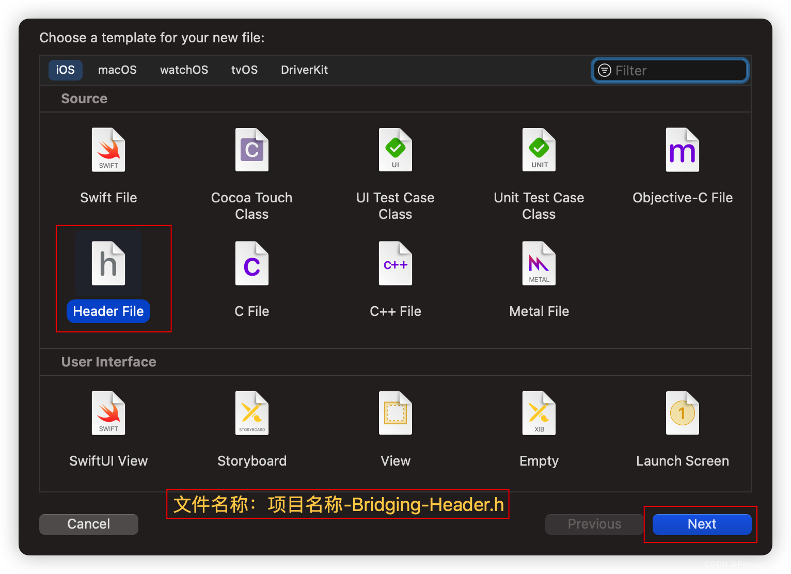791x574 pixels.
Task: Open the watchOS platform tab
Action: [184, 70]
